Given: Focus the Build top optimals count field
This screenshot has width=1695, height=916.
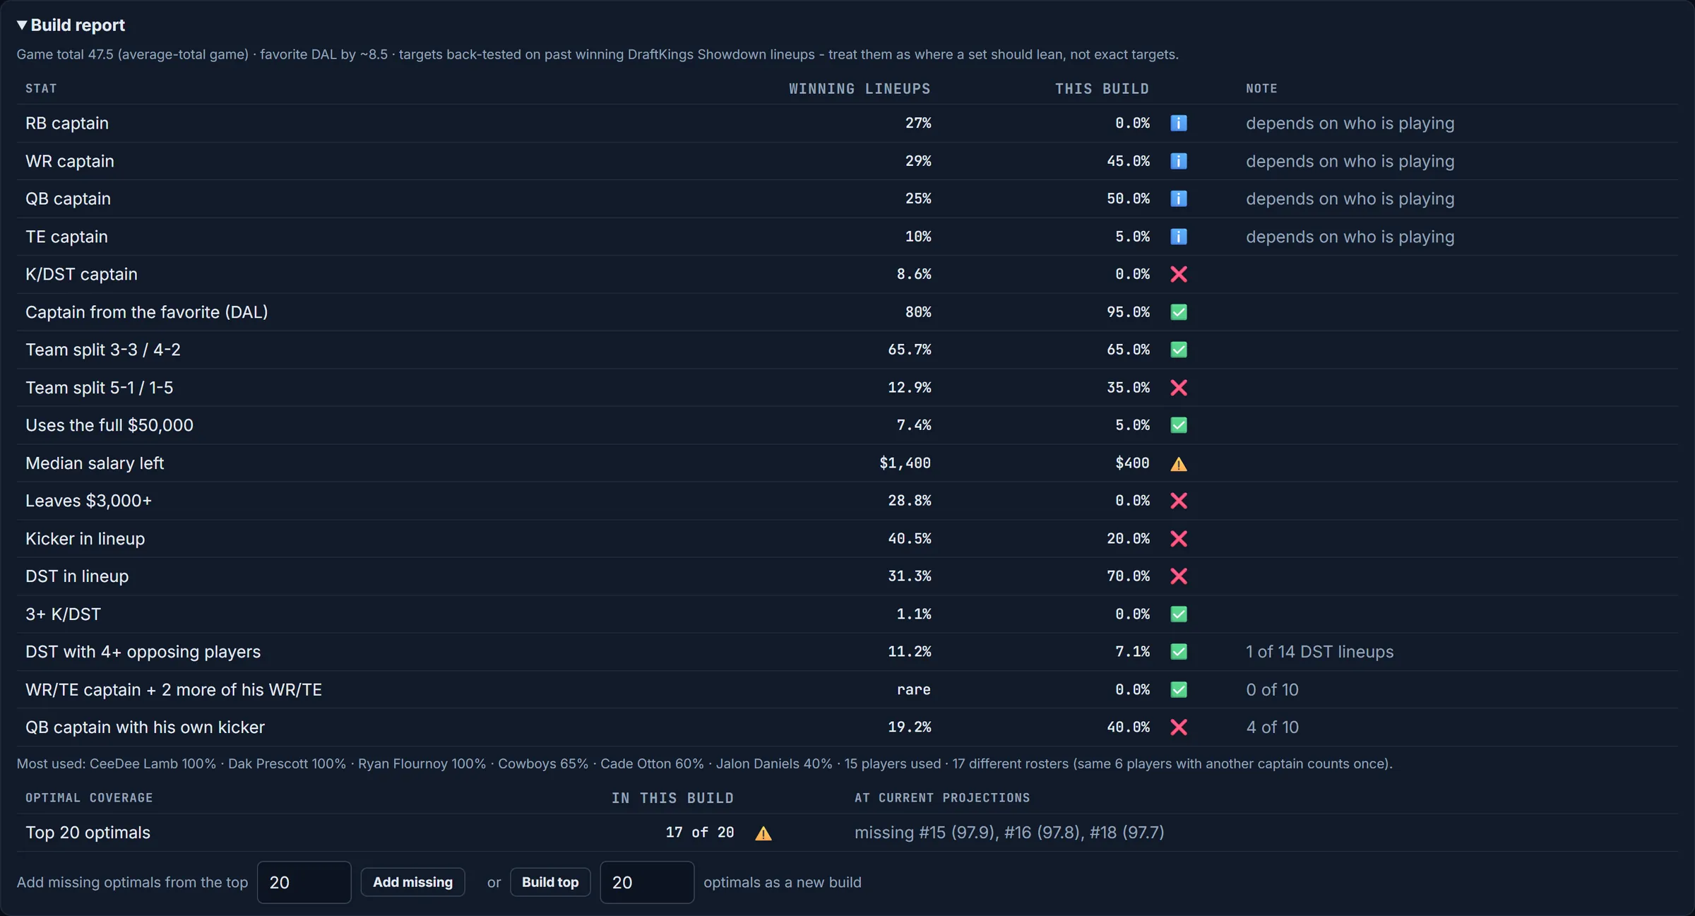Looking at the screenshot, I should [x=647, y=882].
